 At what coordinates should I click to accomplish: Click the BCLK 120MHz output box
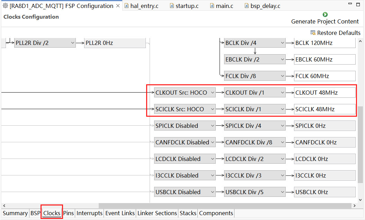point(325,43)
